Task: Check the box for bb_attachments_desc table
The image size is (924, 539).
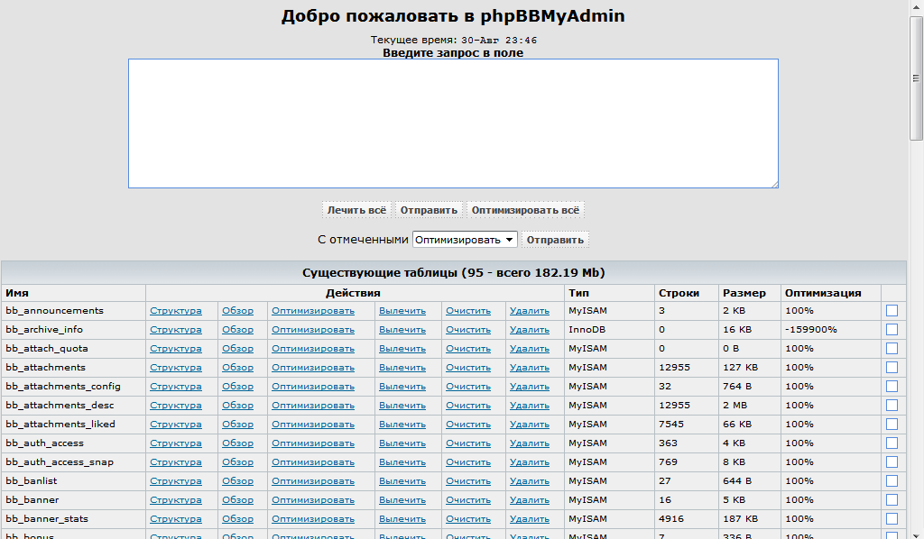Action: point(892,406)
